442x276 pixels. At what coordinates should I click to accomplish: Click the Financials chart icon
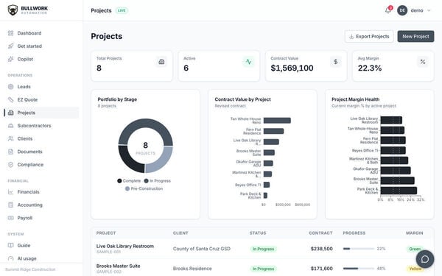[x=11, y=192]
